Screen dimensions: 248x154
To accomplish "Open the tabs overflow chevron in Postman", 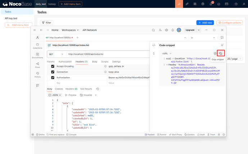I will point(185,38).
